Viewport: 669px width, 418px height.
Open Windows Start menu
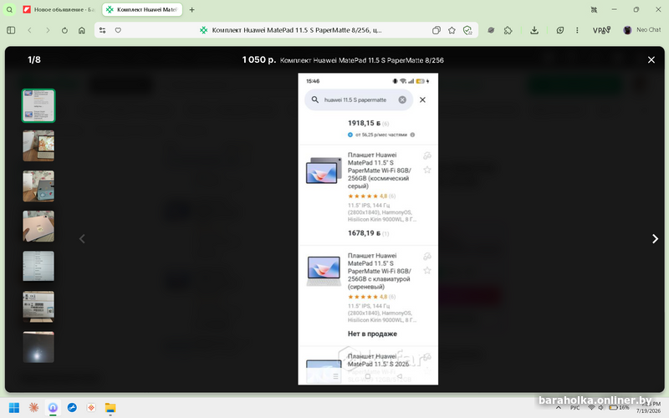coord(14,408)
